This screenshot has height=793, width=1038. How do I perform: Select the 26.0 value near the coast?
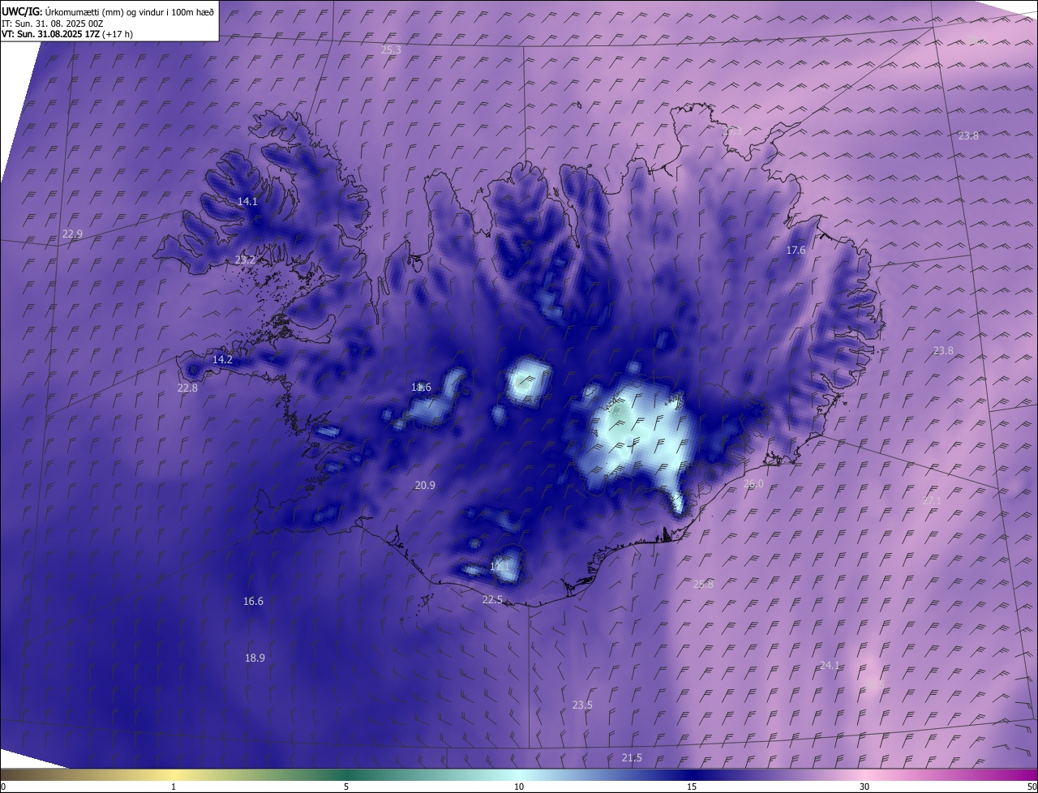(x=753, y=484)
